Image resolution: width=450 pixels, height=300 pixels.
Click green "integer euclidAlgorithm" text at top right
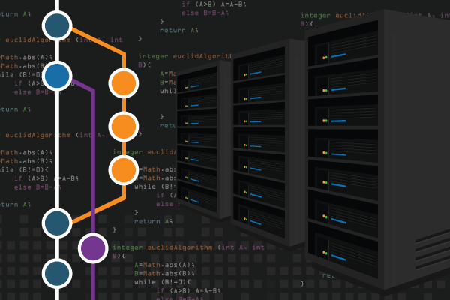pyautogui.click(x=337, y=14)
